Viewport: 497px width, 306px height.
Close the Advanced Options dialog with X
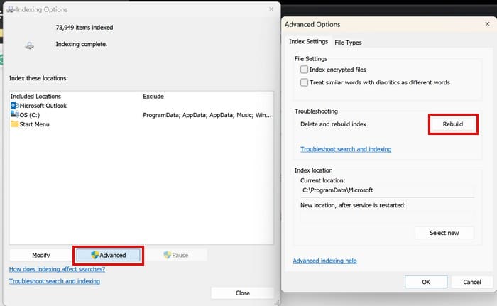pos(487,24)
